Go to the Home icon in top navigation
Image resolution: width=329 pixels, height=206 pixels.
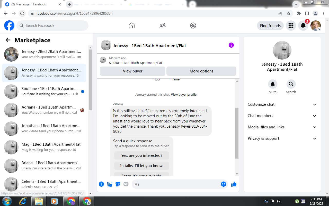[132, 26]
